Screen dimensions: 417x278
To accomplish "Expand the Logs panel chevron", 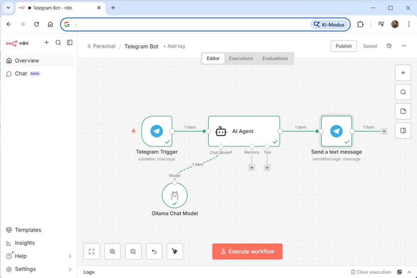I will 409,272.
